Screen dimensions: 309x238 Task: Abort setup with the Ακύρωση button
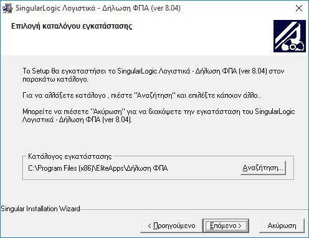[x=282, y=226]
